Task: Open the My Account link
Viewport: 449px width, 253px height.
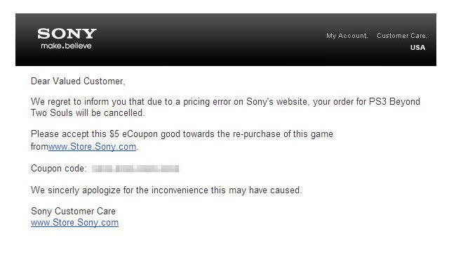Action: (x=347, y=36)
